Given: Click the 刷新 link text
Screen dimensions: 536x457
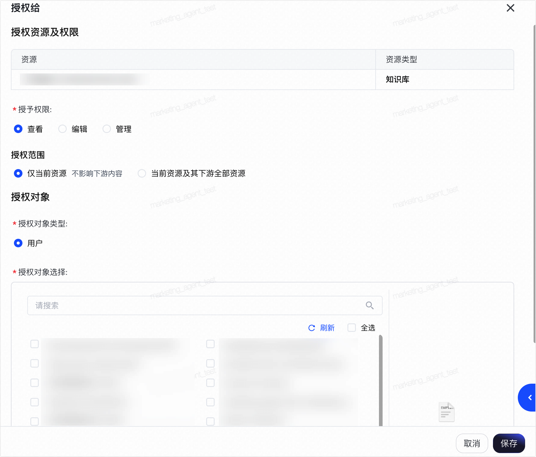Looking at the screenshot, I should point(327,328).
